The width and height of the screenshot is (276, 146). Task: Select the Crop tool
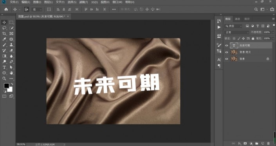(x=4, y=33)
